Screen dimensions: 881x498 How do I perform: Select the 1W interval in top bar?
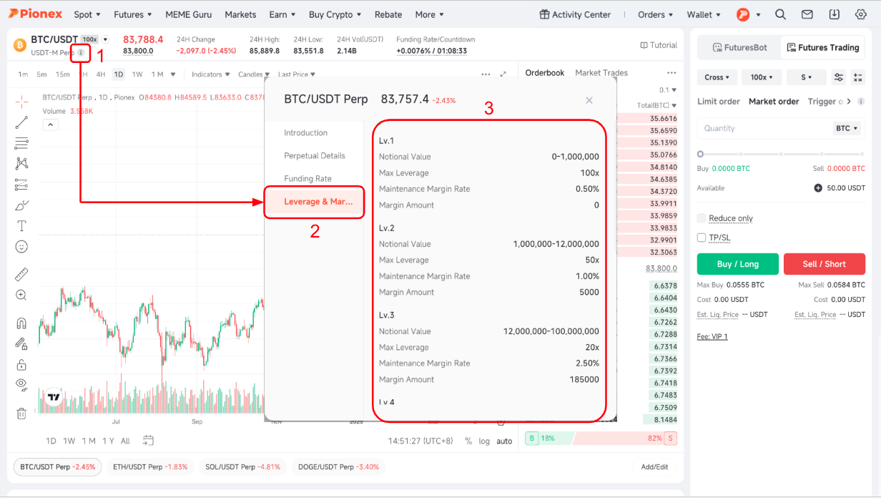pyautogui.click(x=137, y=74)
